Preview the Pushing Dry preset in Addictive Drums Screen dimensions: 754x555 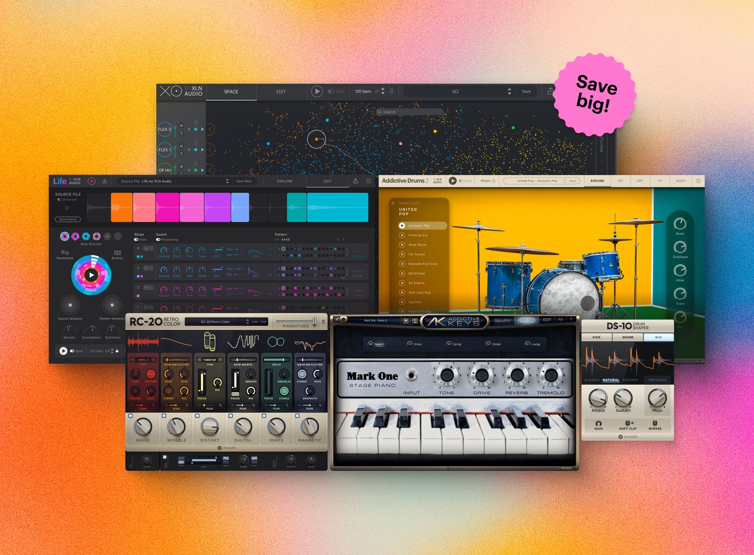pyautogui.click(x=402, y=235)
